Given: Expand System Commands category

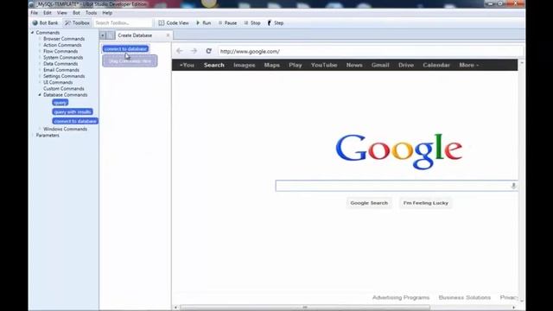Looking at the screenshot, I should [40, 58].
